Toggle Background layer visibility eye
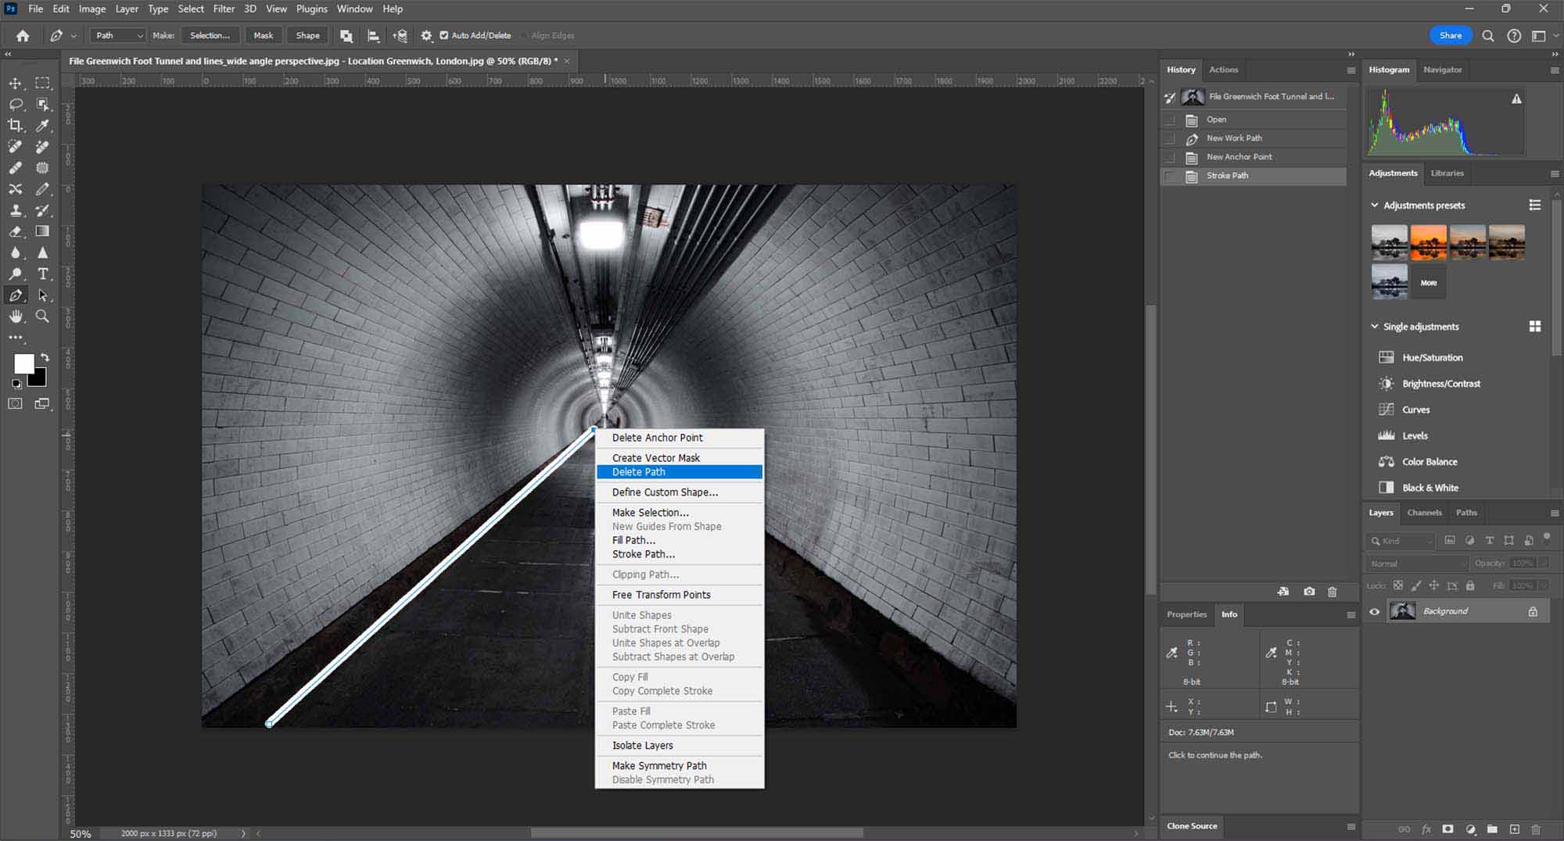Viewport: 1564px width, 841px height. [1375, 611]
